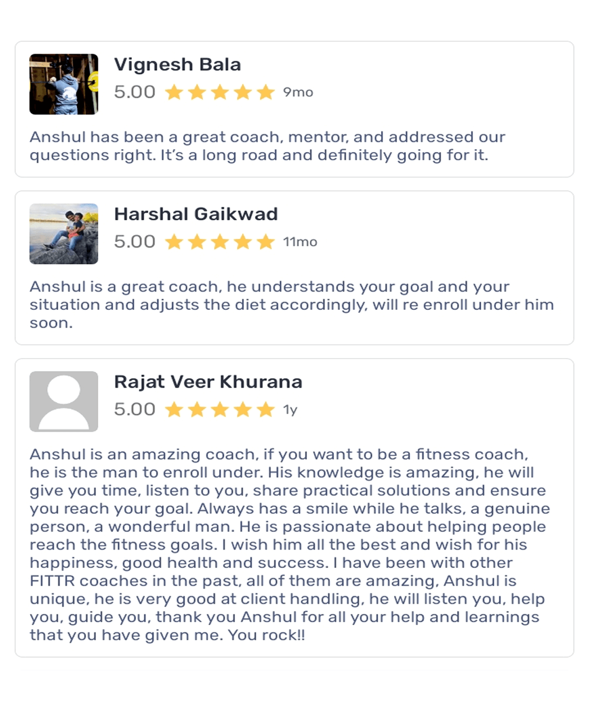The image size is (589, 707).
Task: Open Harshal Gaikwad's profile photo
Action: tap(64, 234)
